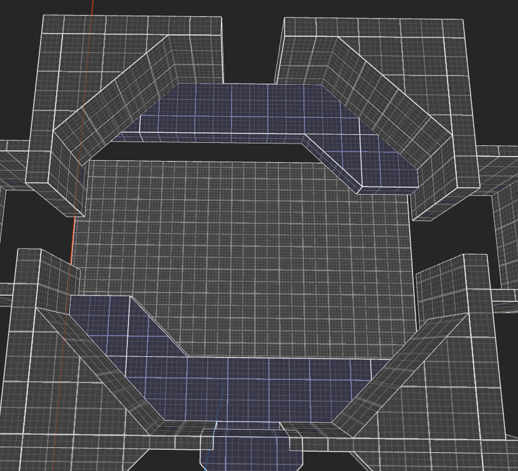The height and width of the screenshot is (471, 518).
Task: Click the short blue axis line
Action: pos(220,405)
